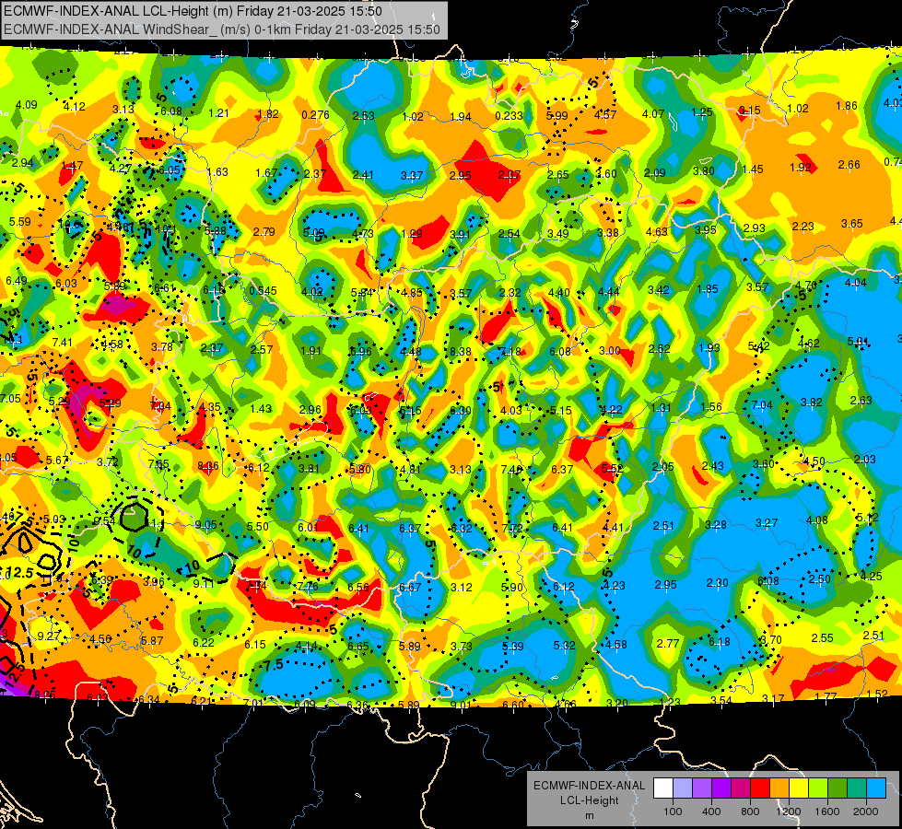
Task: Click wind shear value "0.276"
Action: point(315,114)
